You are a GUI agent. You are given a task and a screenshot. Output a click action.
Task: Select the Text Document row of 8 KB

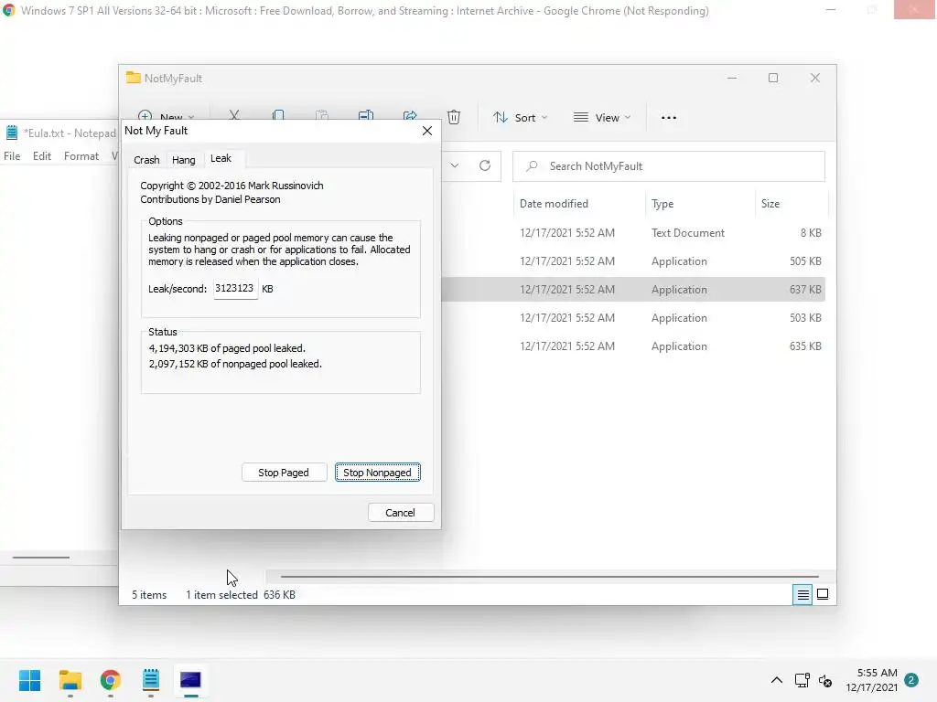pos(633,233)
